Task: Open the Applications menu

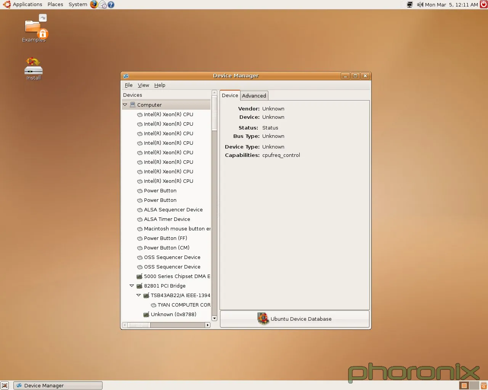Action: click(x=27, y=5)
